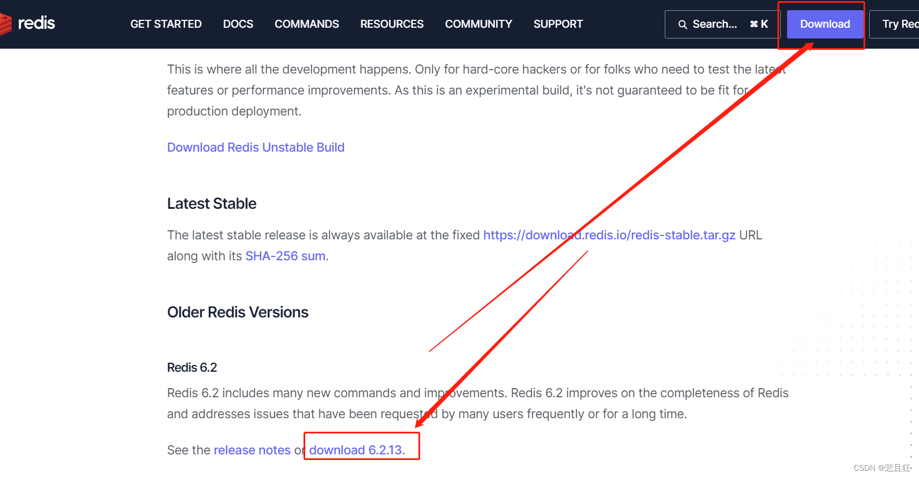Click the download 6.2.13 link
This screenshot has height=477, width=919.
[356, 450]
